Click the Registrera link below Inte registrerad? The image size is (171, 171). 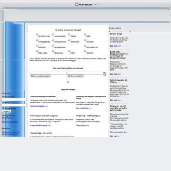pyautogui.click(x=8, y=118)
